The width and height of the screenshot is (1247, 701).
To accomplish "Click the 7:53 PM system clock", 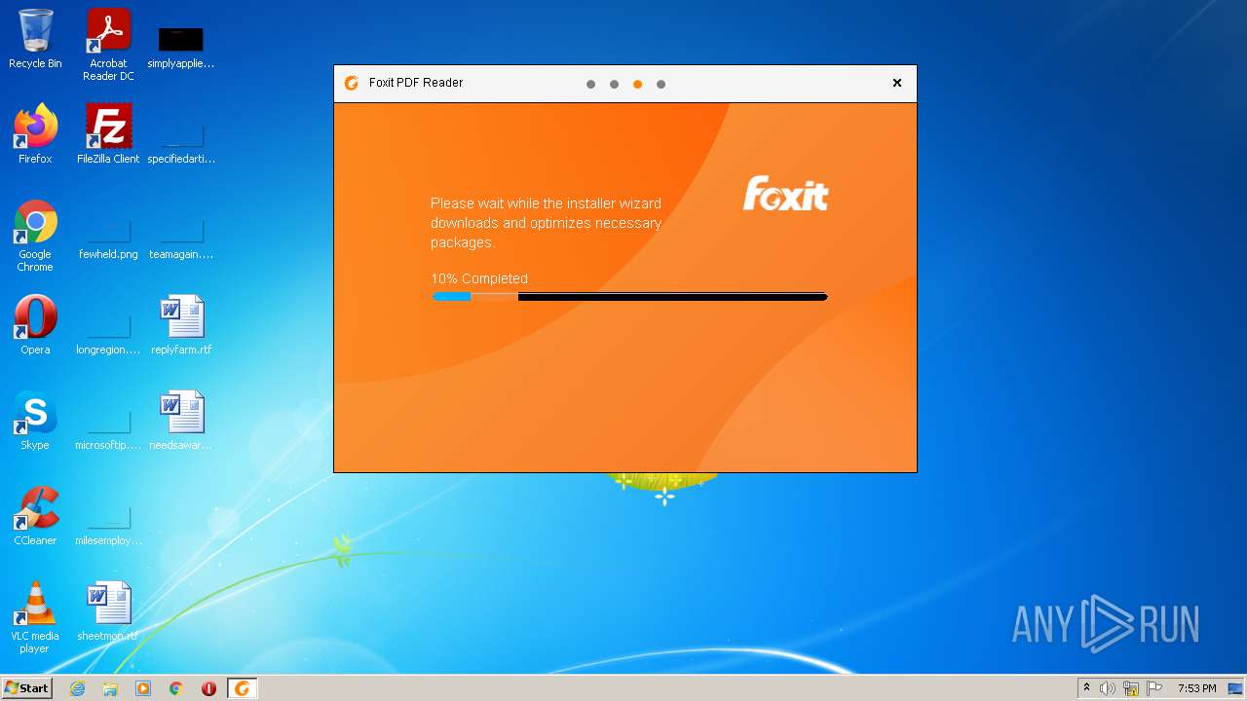I will click(x=1196, y=688).
